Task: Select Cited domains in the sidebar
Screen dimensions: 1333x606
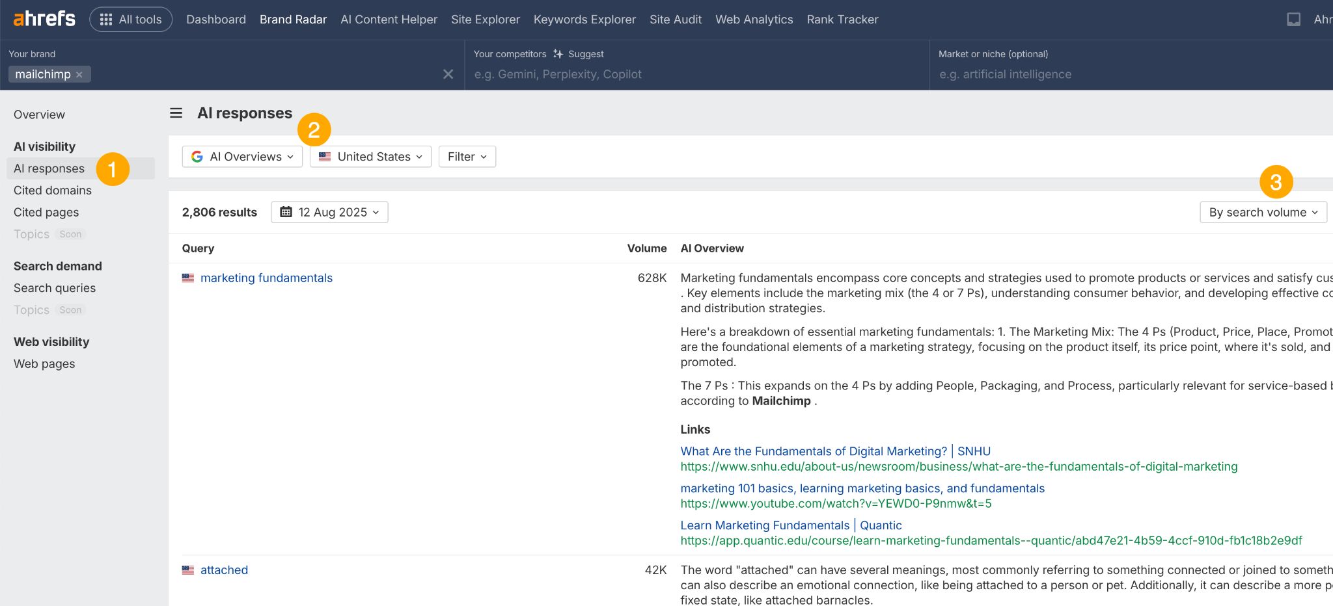Action: coord(52,190)
